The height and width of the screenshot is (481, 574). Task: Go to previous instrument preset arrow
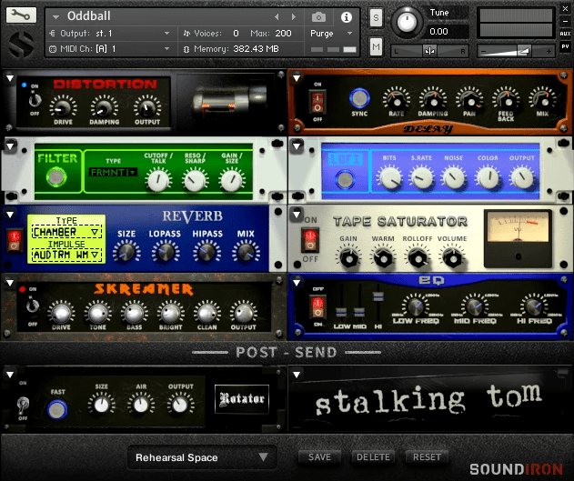pos(277,17)
